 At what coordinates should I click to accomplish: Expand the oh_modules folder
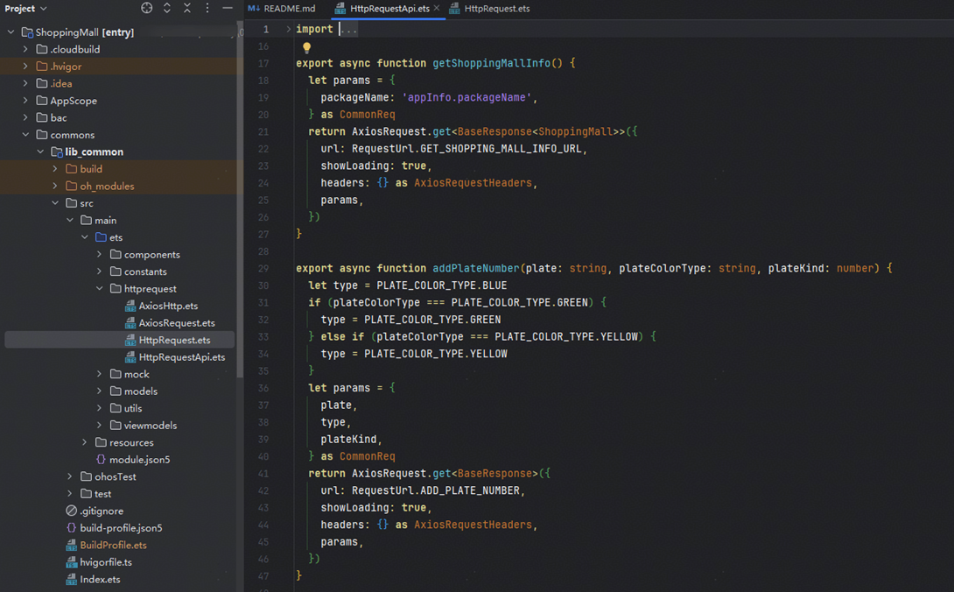tap(55, 187)
